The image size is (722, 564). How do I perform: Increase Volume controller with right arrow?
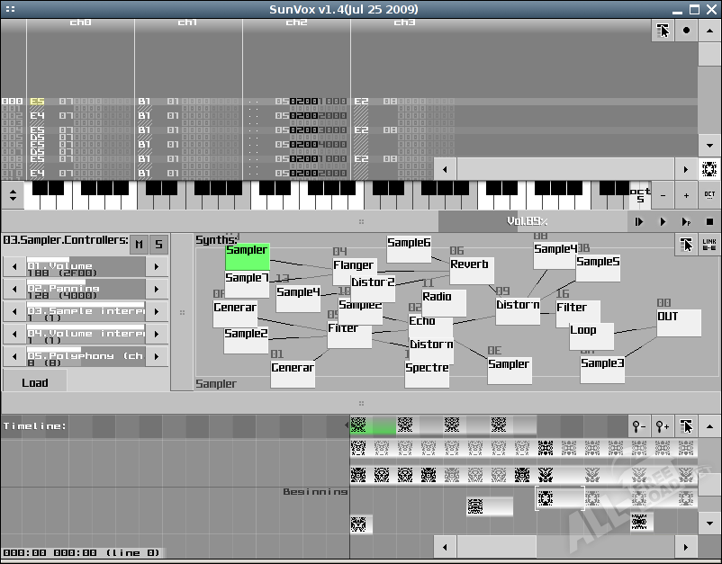(x=157, y=266)
